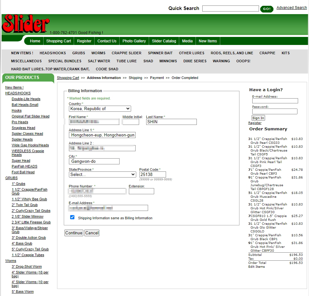Click the green GO! search button

click(267, 9)
